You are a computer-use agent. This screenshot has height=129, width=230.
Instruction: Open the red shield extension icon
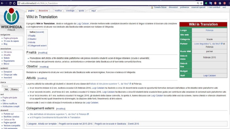click(215, 3)
